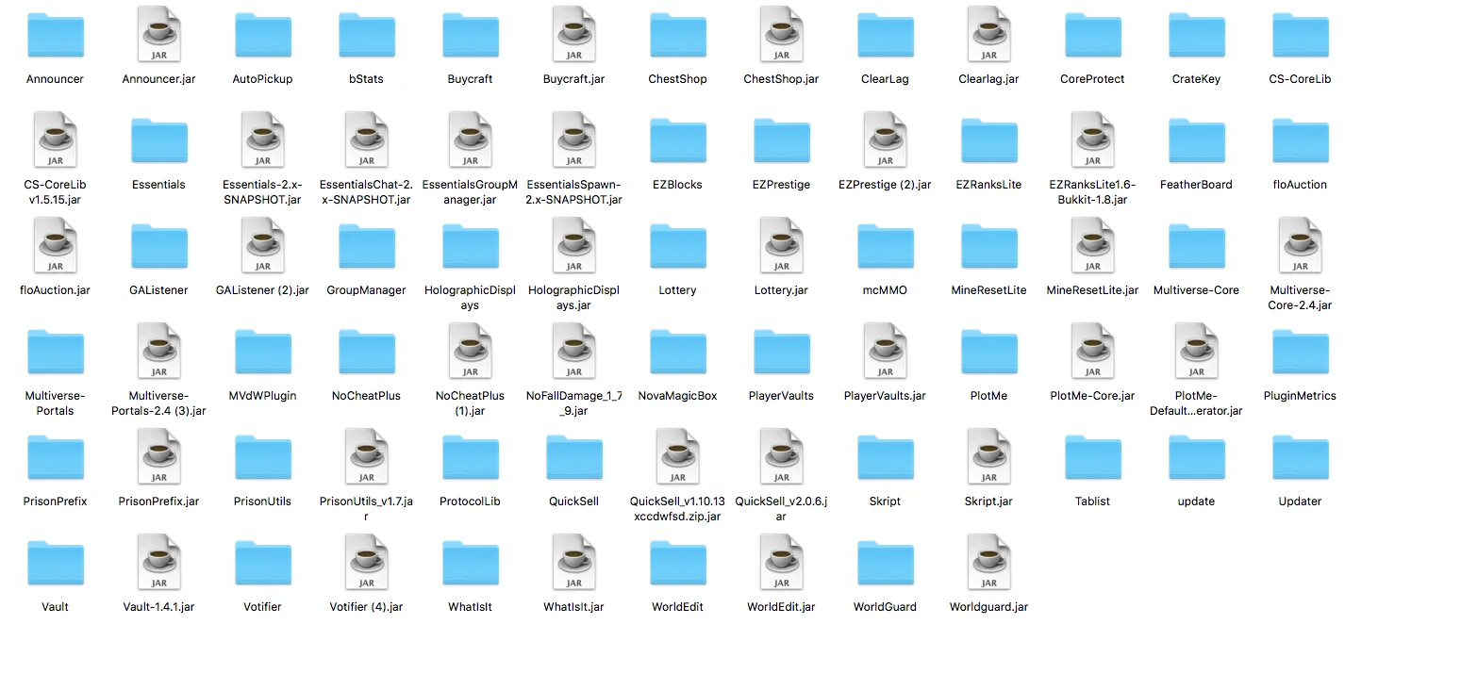Select the Announcer.jar file icon
The width and height of the screenshot is (1461, 674).
click(158, 34)
